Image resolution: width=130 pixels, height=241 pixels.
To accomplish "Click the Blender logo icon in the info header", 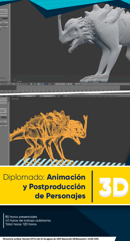I will coord(66,96).
